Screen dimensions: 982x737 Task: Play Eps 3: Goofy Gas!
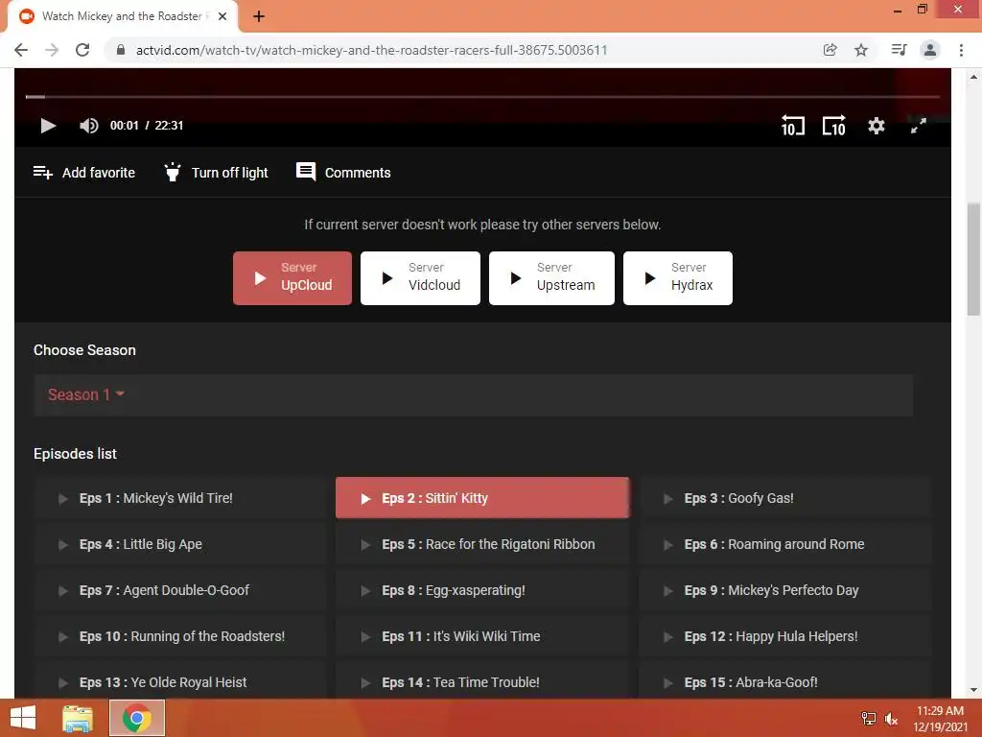(785, 498)
